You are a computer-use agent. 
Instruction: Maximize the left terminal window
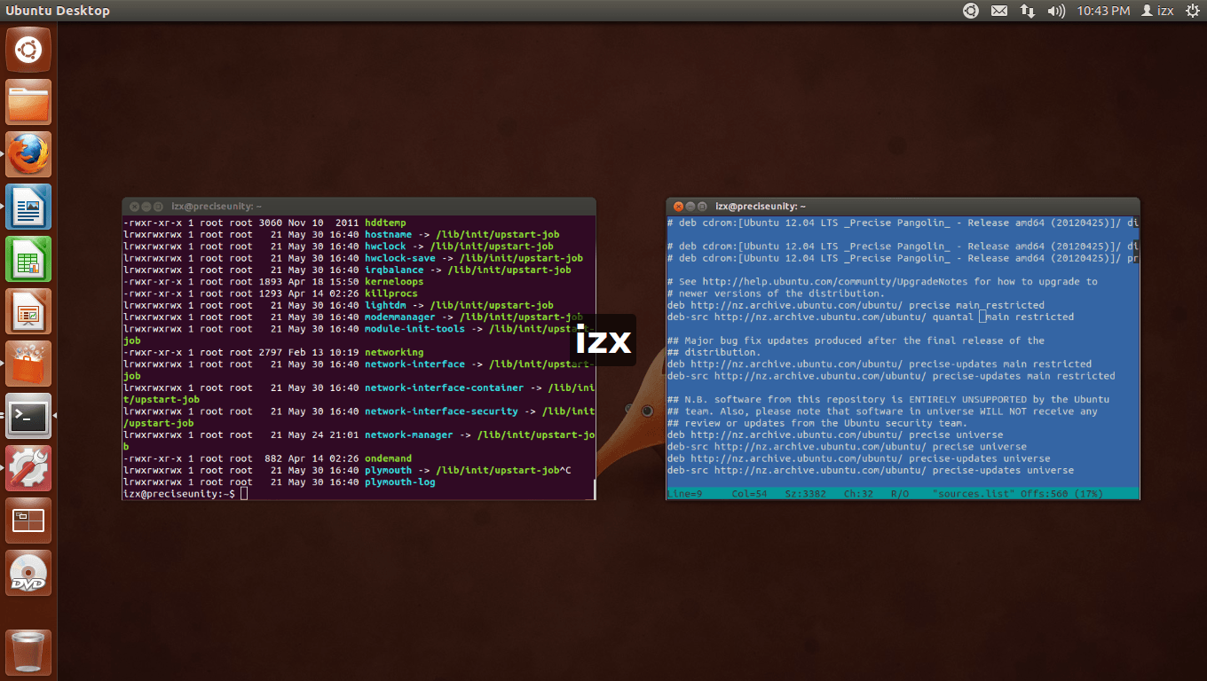pos(159,206)
